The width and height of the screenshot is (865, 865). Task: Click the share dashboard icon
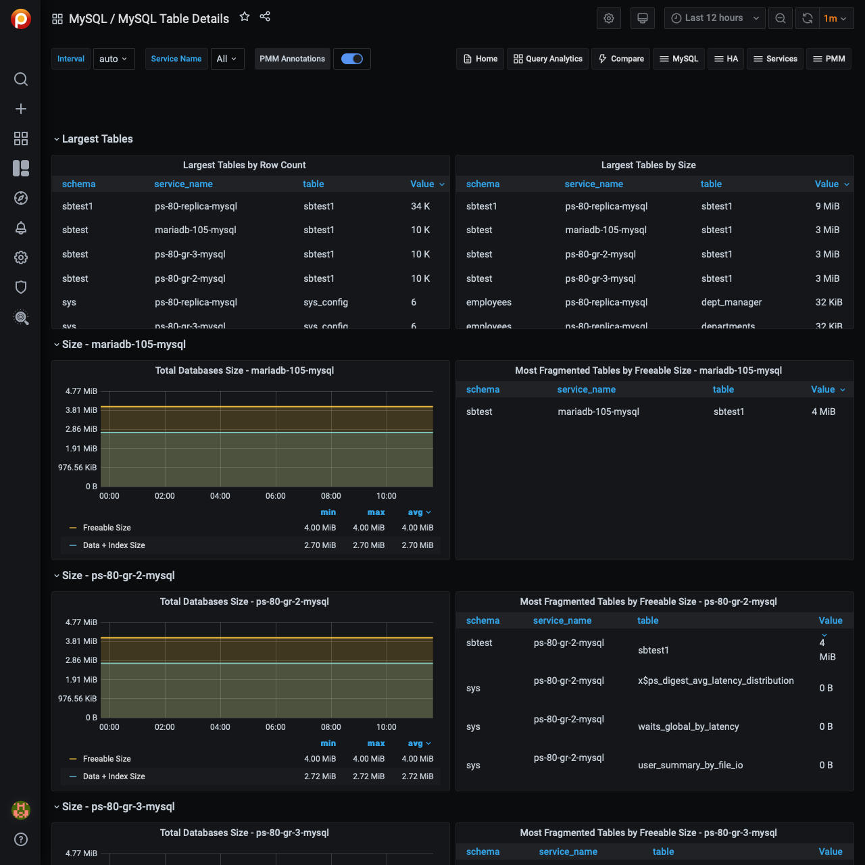pyautogui.click(x=265, y=17)
